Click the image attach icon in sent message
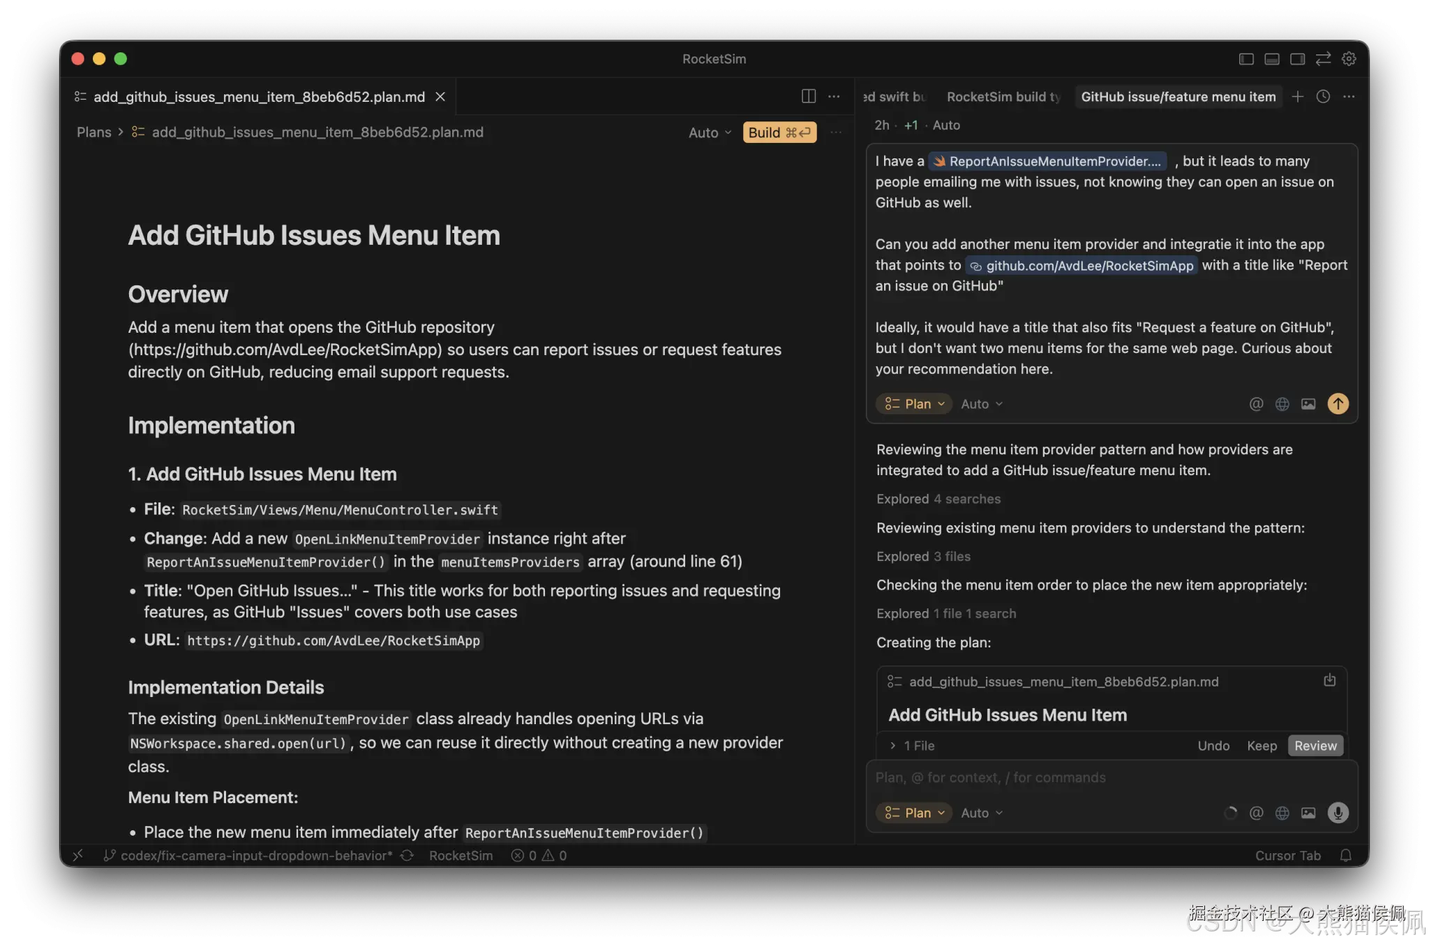 coord(1308,404)
